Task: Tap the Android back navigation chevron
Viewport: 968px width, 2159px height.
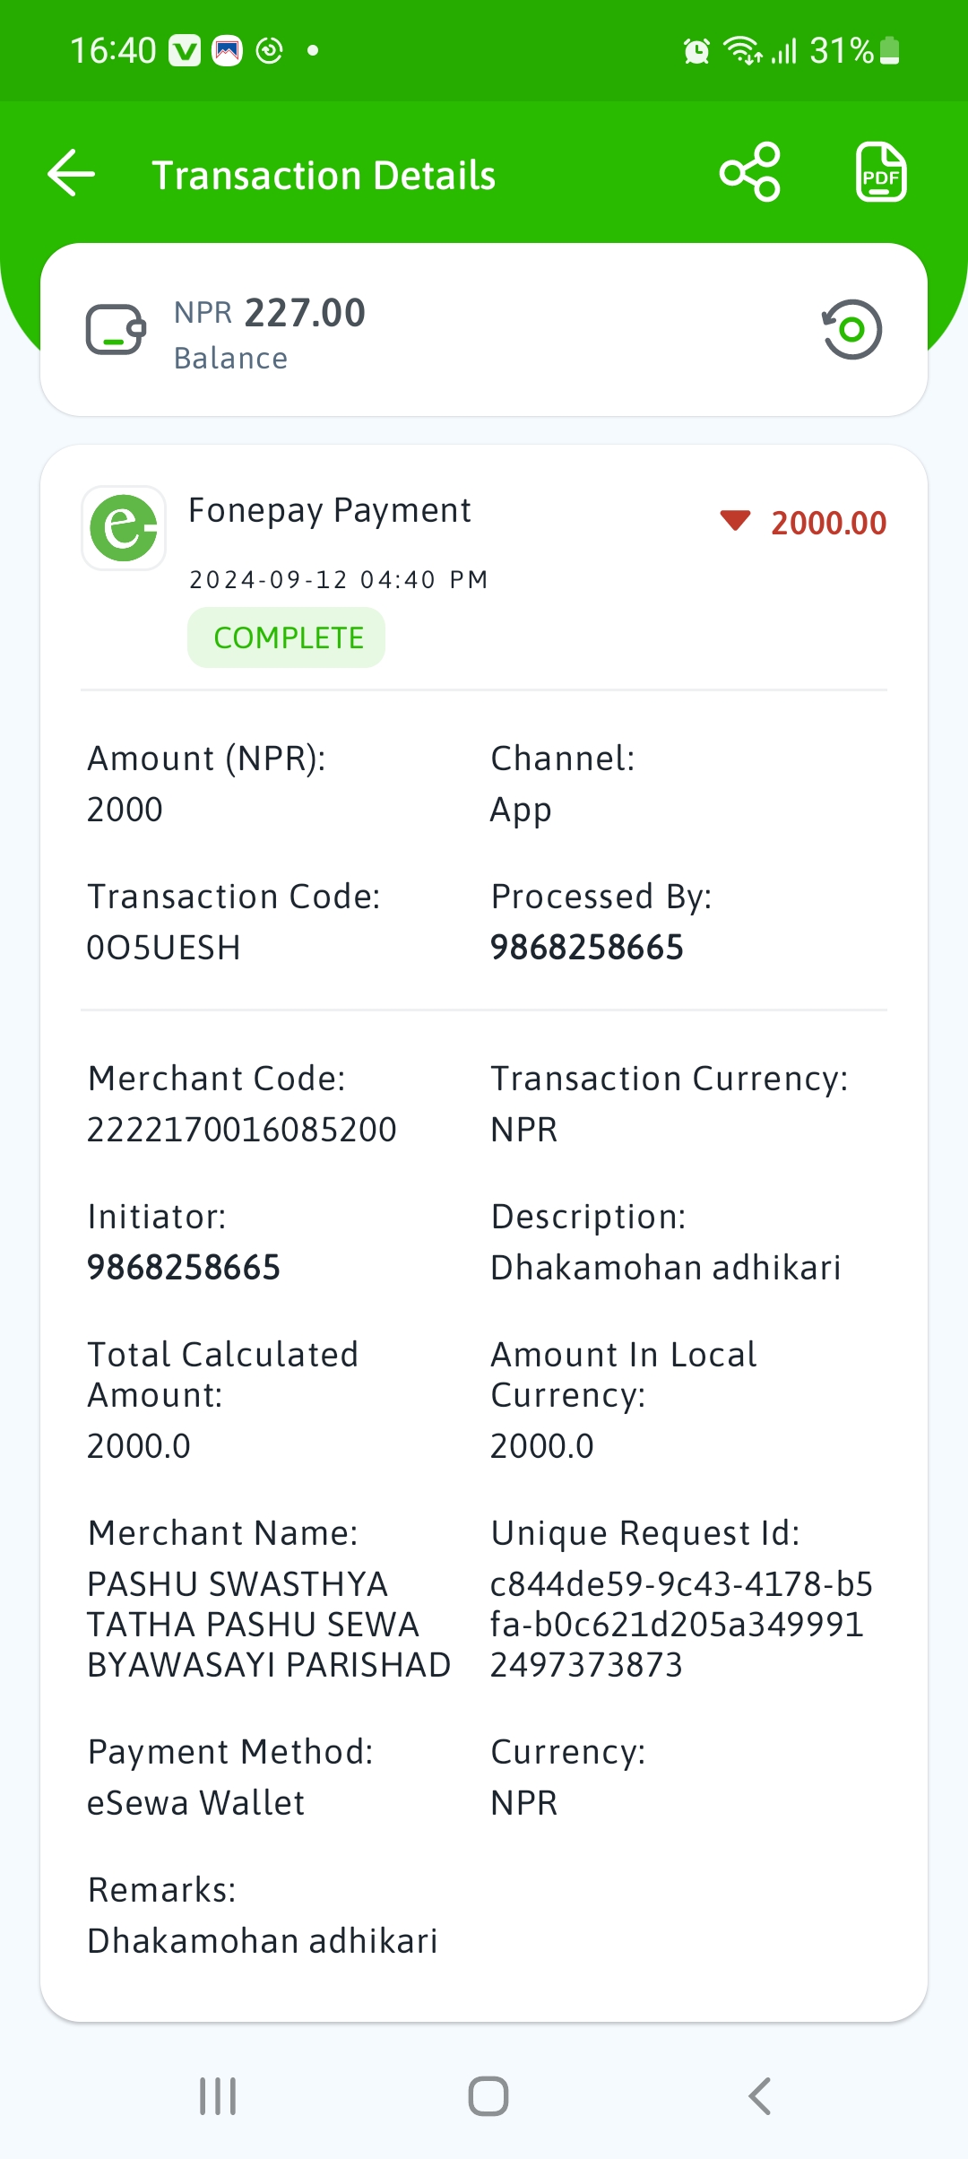Action: [x=759, y=2096]
